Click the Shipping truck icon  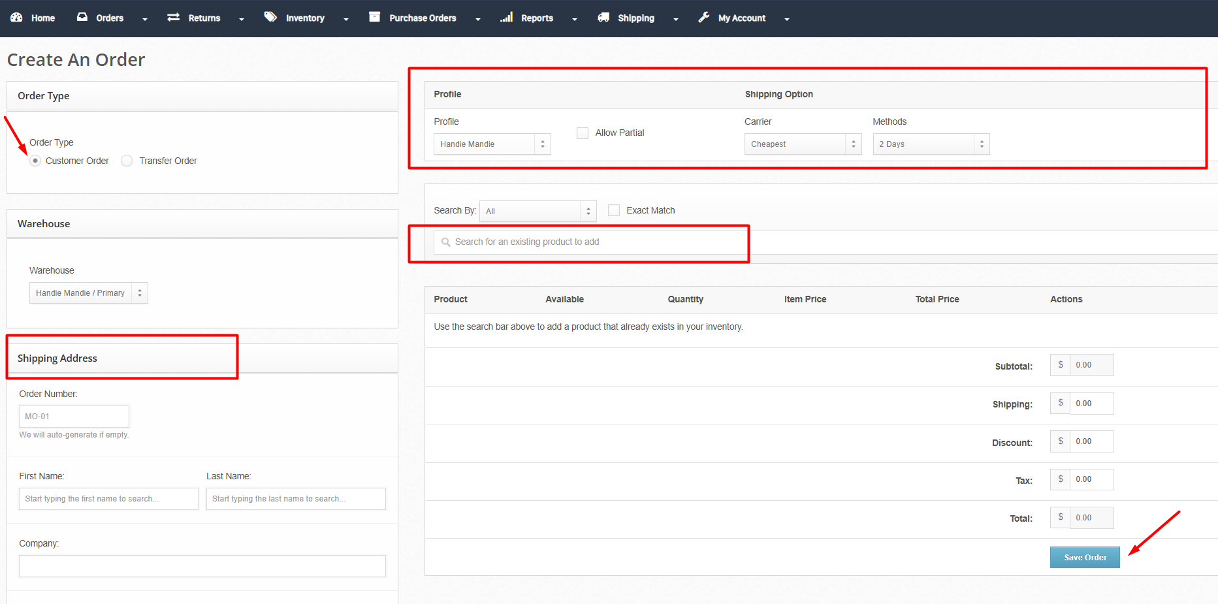[603, 18]
